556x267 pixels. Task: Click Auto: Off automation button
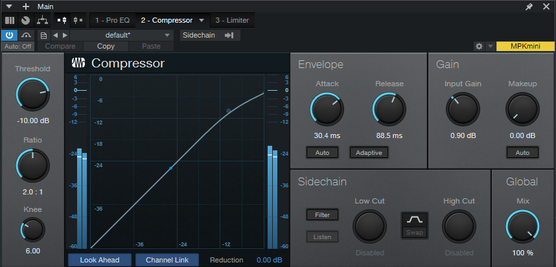(17, 46)
